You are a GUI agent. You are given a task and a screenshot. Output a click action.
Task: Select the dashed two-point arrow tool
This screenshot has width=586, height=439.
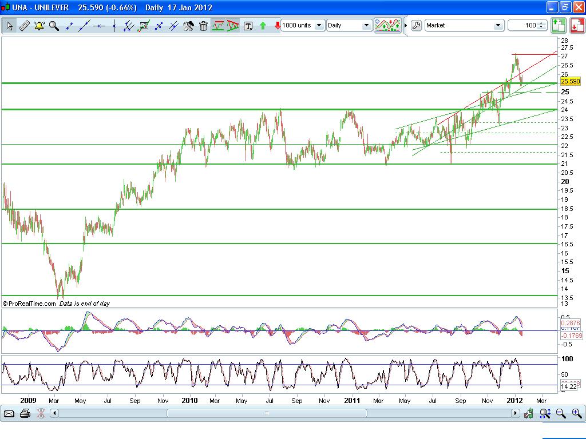[x=159, y=26]
